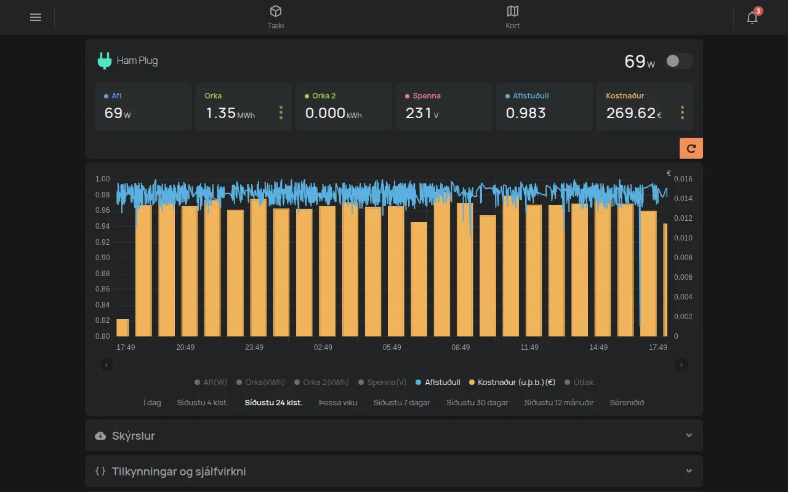Click the 1.35 MWh energy value
This screenshot has height=492, width=788.
click(x=230, y=113)
